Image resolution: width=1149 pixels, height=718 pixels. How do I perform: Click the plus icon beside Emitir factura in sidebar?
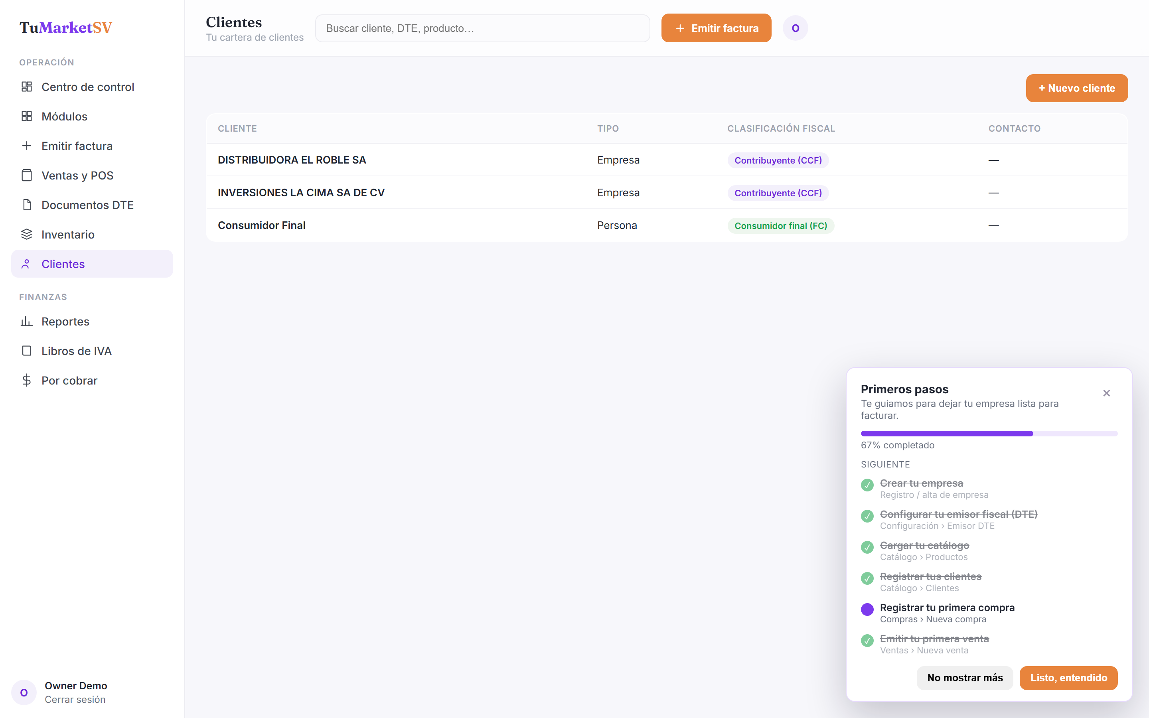coord(27,146)
